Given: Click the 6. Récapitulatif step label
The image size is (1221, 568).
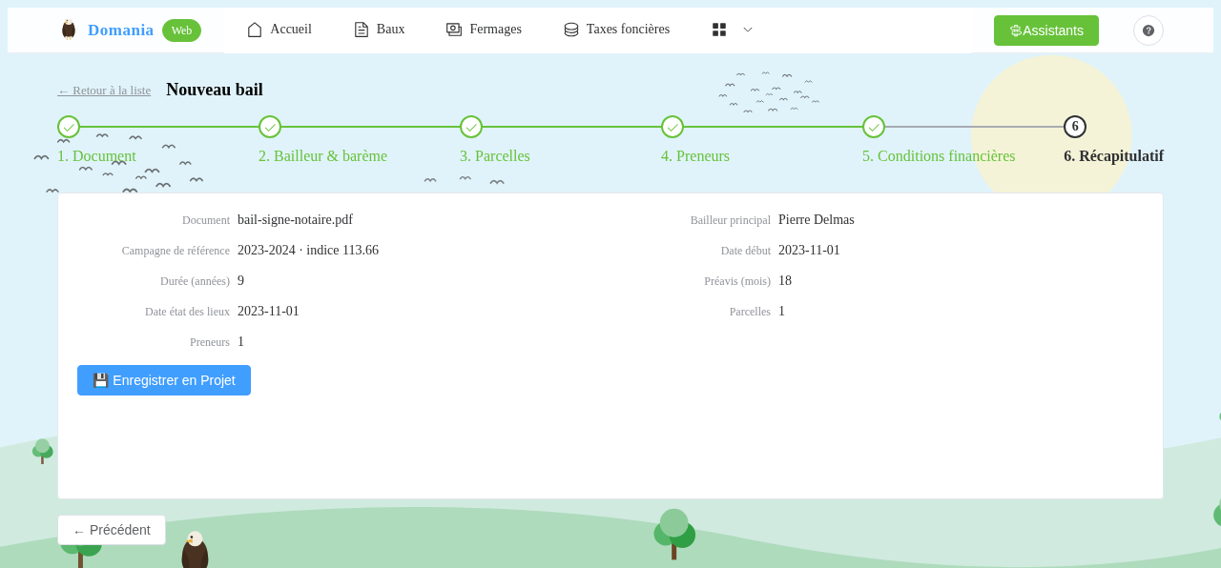Looking at the screenshot, I should 1113,156.
